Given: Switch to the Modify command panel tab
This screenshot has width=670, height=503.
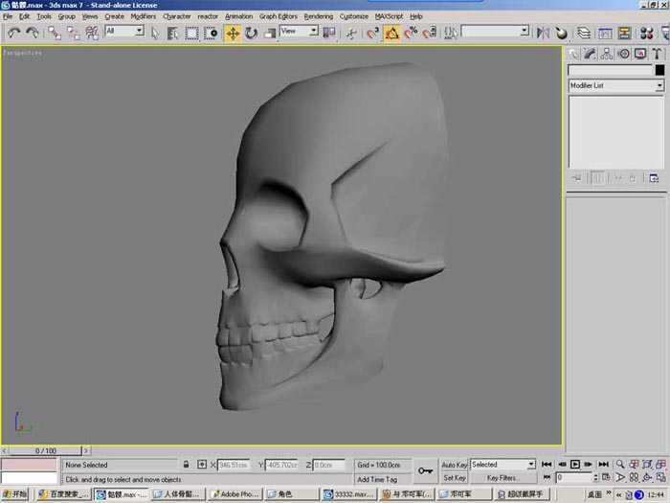Looking at the screenshot, I should click(x=590, y=54).
